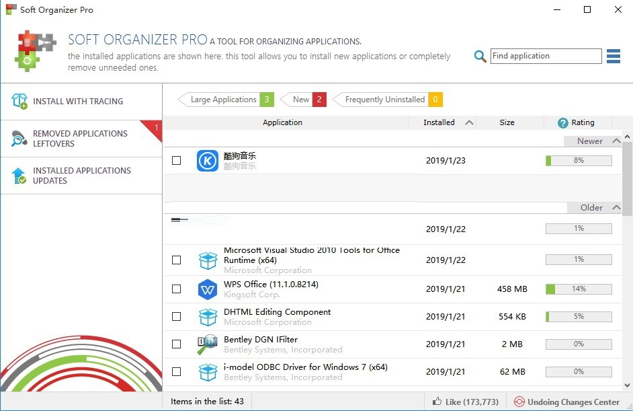Image resolution: width=633 pixels, height=411 pixels.
Task: Click the red New count badge 2
Action: [319, 100]
